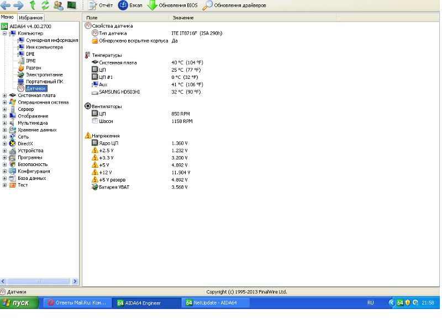Open the Отчёт report wizard
The width and height of the screenshot is (442, 331).
pyautogui.click(x=101, y=5)
